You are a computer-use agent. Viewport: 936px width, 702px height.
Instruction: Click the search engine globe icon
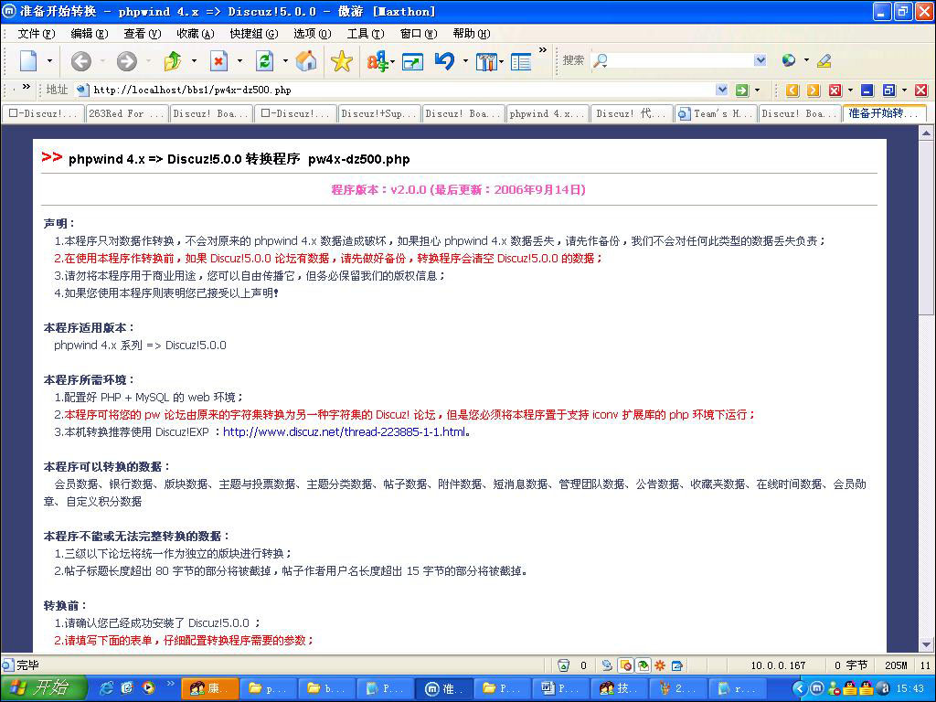pyautogui.click(x=789, y=59)
